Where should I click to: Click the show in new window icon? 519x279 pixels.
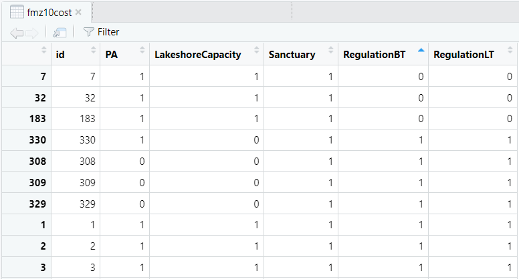(60, 32)
